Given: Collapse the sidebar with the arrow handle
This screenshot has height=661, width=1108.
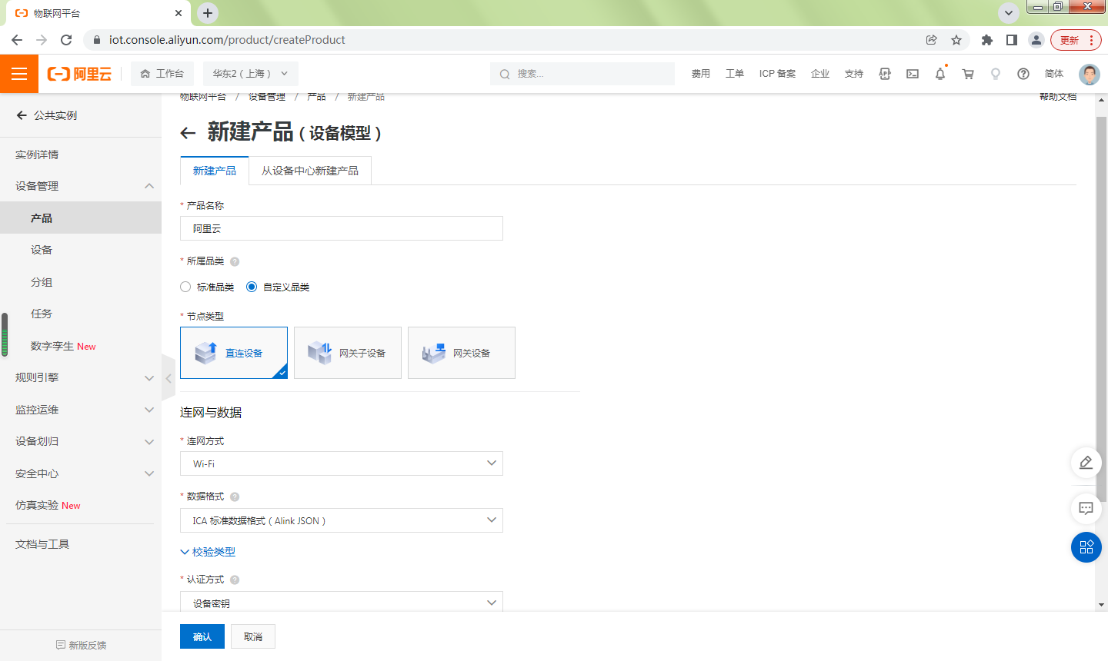Looking at the screenshot, I should point(169,378).
